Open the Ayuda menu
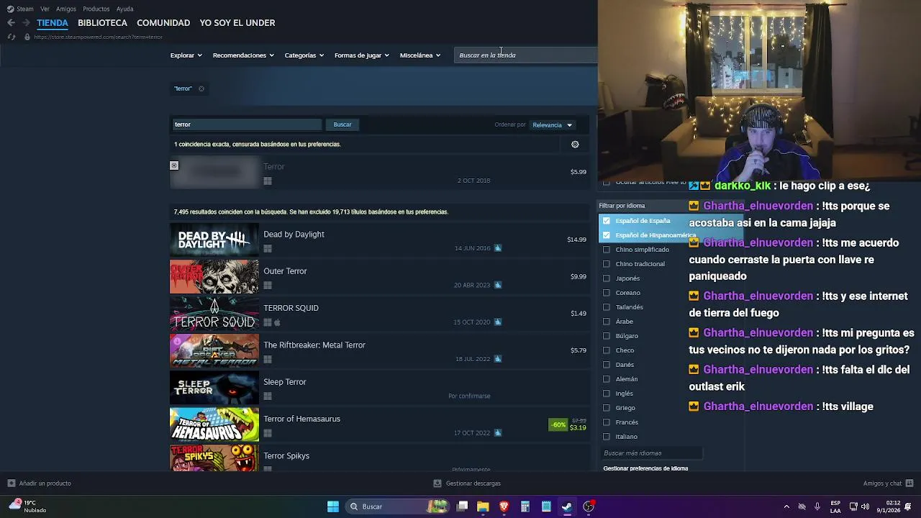Screen dimensions: 921x518 point(124,9)
